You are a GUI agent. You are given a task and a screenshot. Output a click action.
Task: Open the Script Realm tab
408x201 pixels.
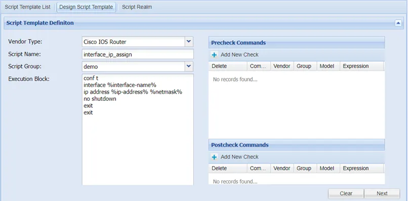point(137,7)
